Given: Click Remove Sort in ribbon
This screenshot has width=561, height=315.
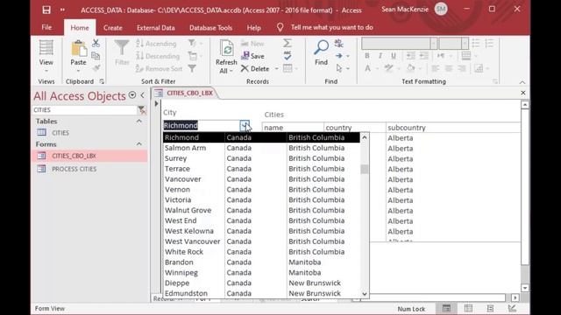Looking at the screenshot, I should tap(160, 68).
